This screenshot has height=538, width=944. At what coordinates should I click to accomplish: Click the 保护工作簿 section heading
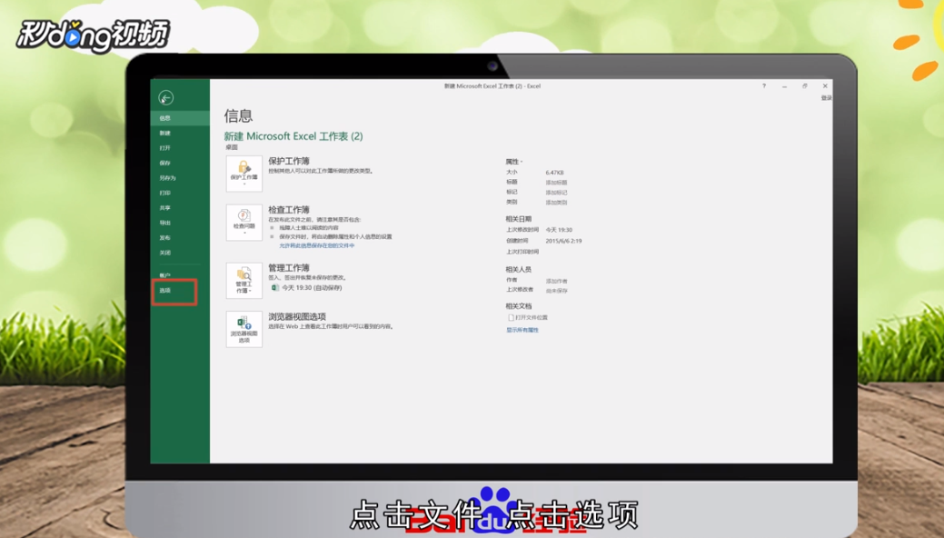289,161
